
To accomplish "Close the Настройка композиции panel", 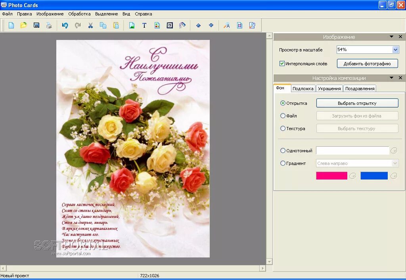I will tap(400, 78).
